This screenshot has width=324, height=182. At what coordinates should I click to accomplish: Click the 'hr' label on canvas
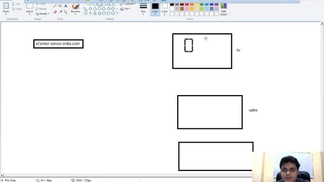238,50
